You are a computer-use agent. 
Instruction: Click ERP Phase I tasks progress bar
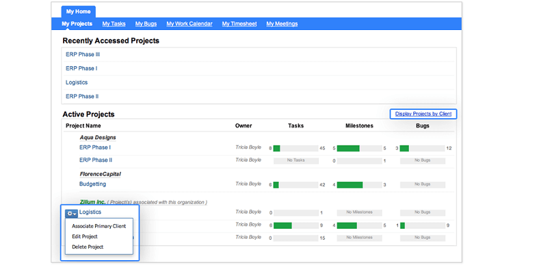pyautogui.click(x=296, y=148)
